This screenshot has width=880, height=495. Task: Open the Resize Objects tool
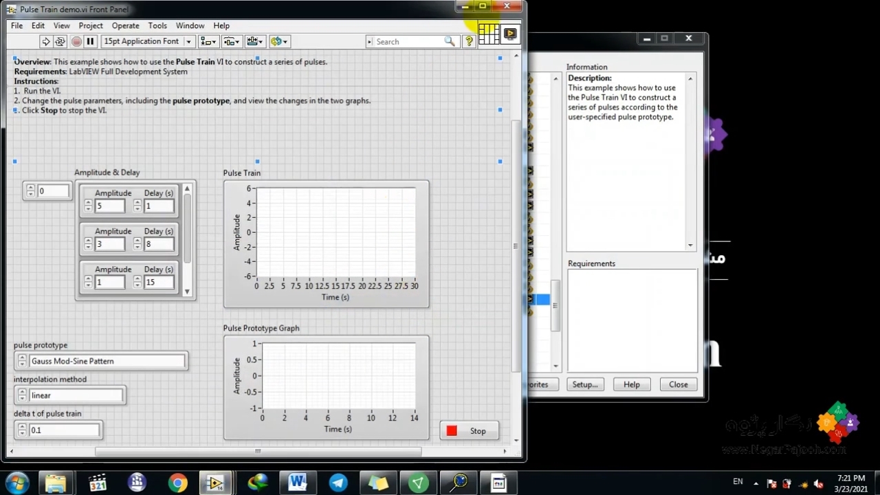pyautogui.click(x=254, y=42)
